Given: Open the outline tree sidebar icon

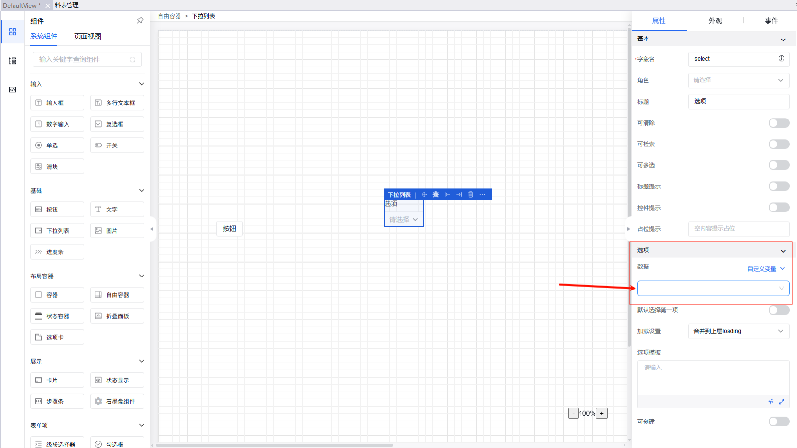Looking at the screenshot, I should click(x=13, y=61).
